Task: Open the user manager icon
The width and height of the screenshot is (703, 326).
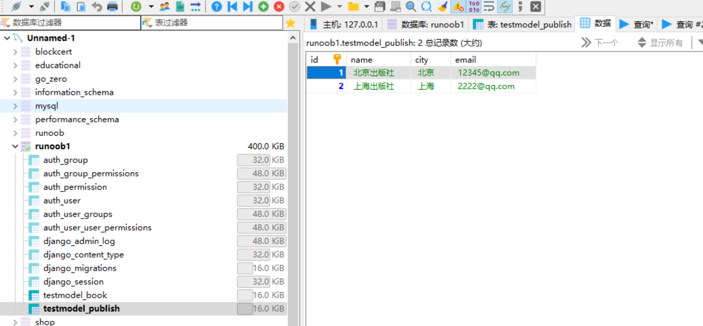Action: pos(165,6)
